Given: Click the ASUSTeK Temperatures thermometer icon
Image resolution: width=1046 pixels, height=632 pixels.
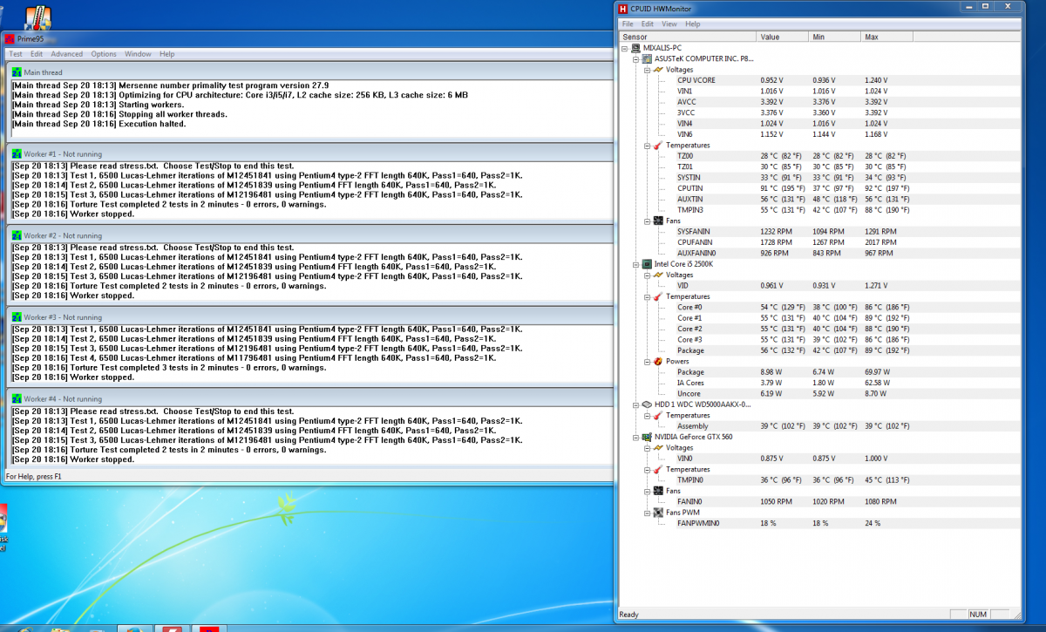Looking at the screenshot, I should [658, 146].
